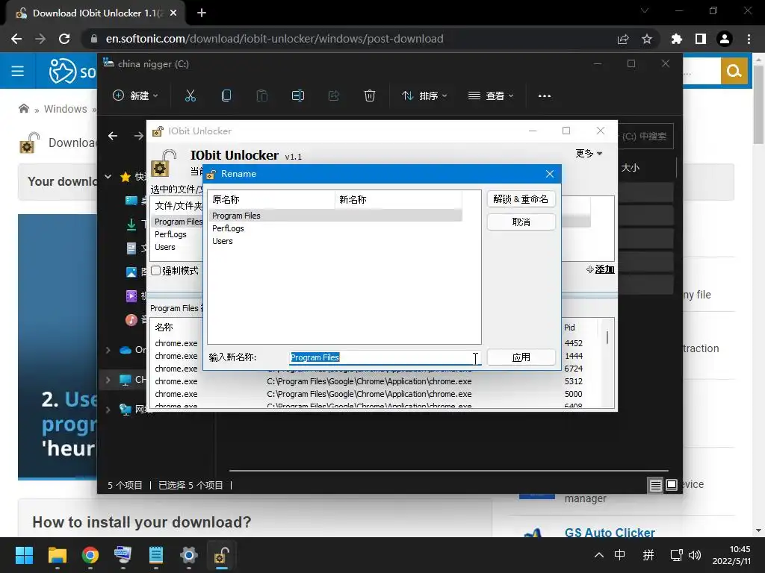Show hidden tray icons chevron
This screenshot has height=573, width=765.
click(599, 555)
